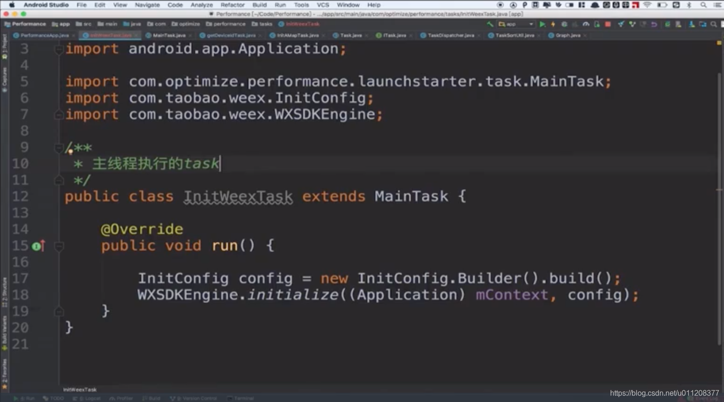Viewport: 724px width, 402px height.
Task: Click Attach debugger to Android process icon
Action: 597,24
